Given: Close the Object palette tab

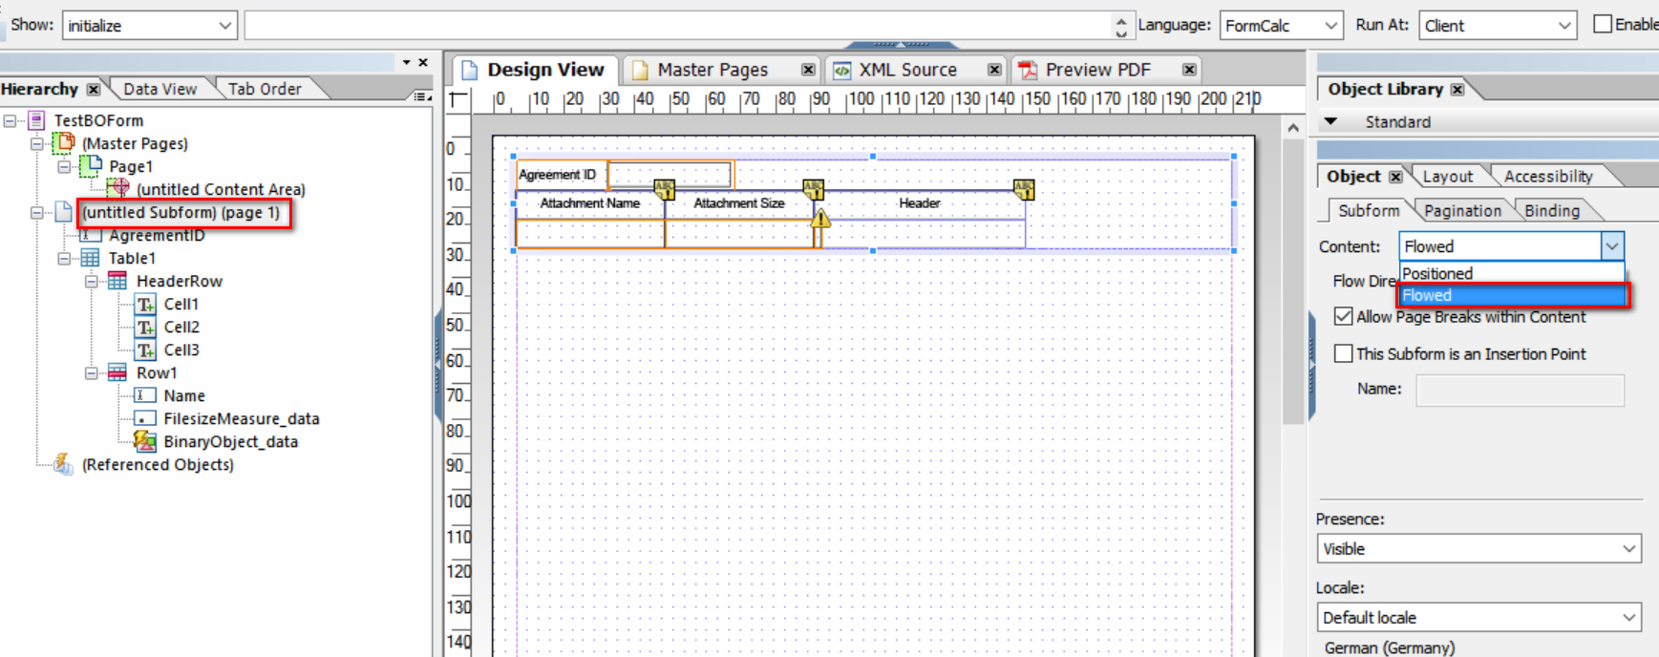Looking at the screenshot, I should tap(1395, 177).
